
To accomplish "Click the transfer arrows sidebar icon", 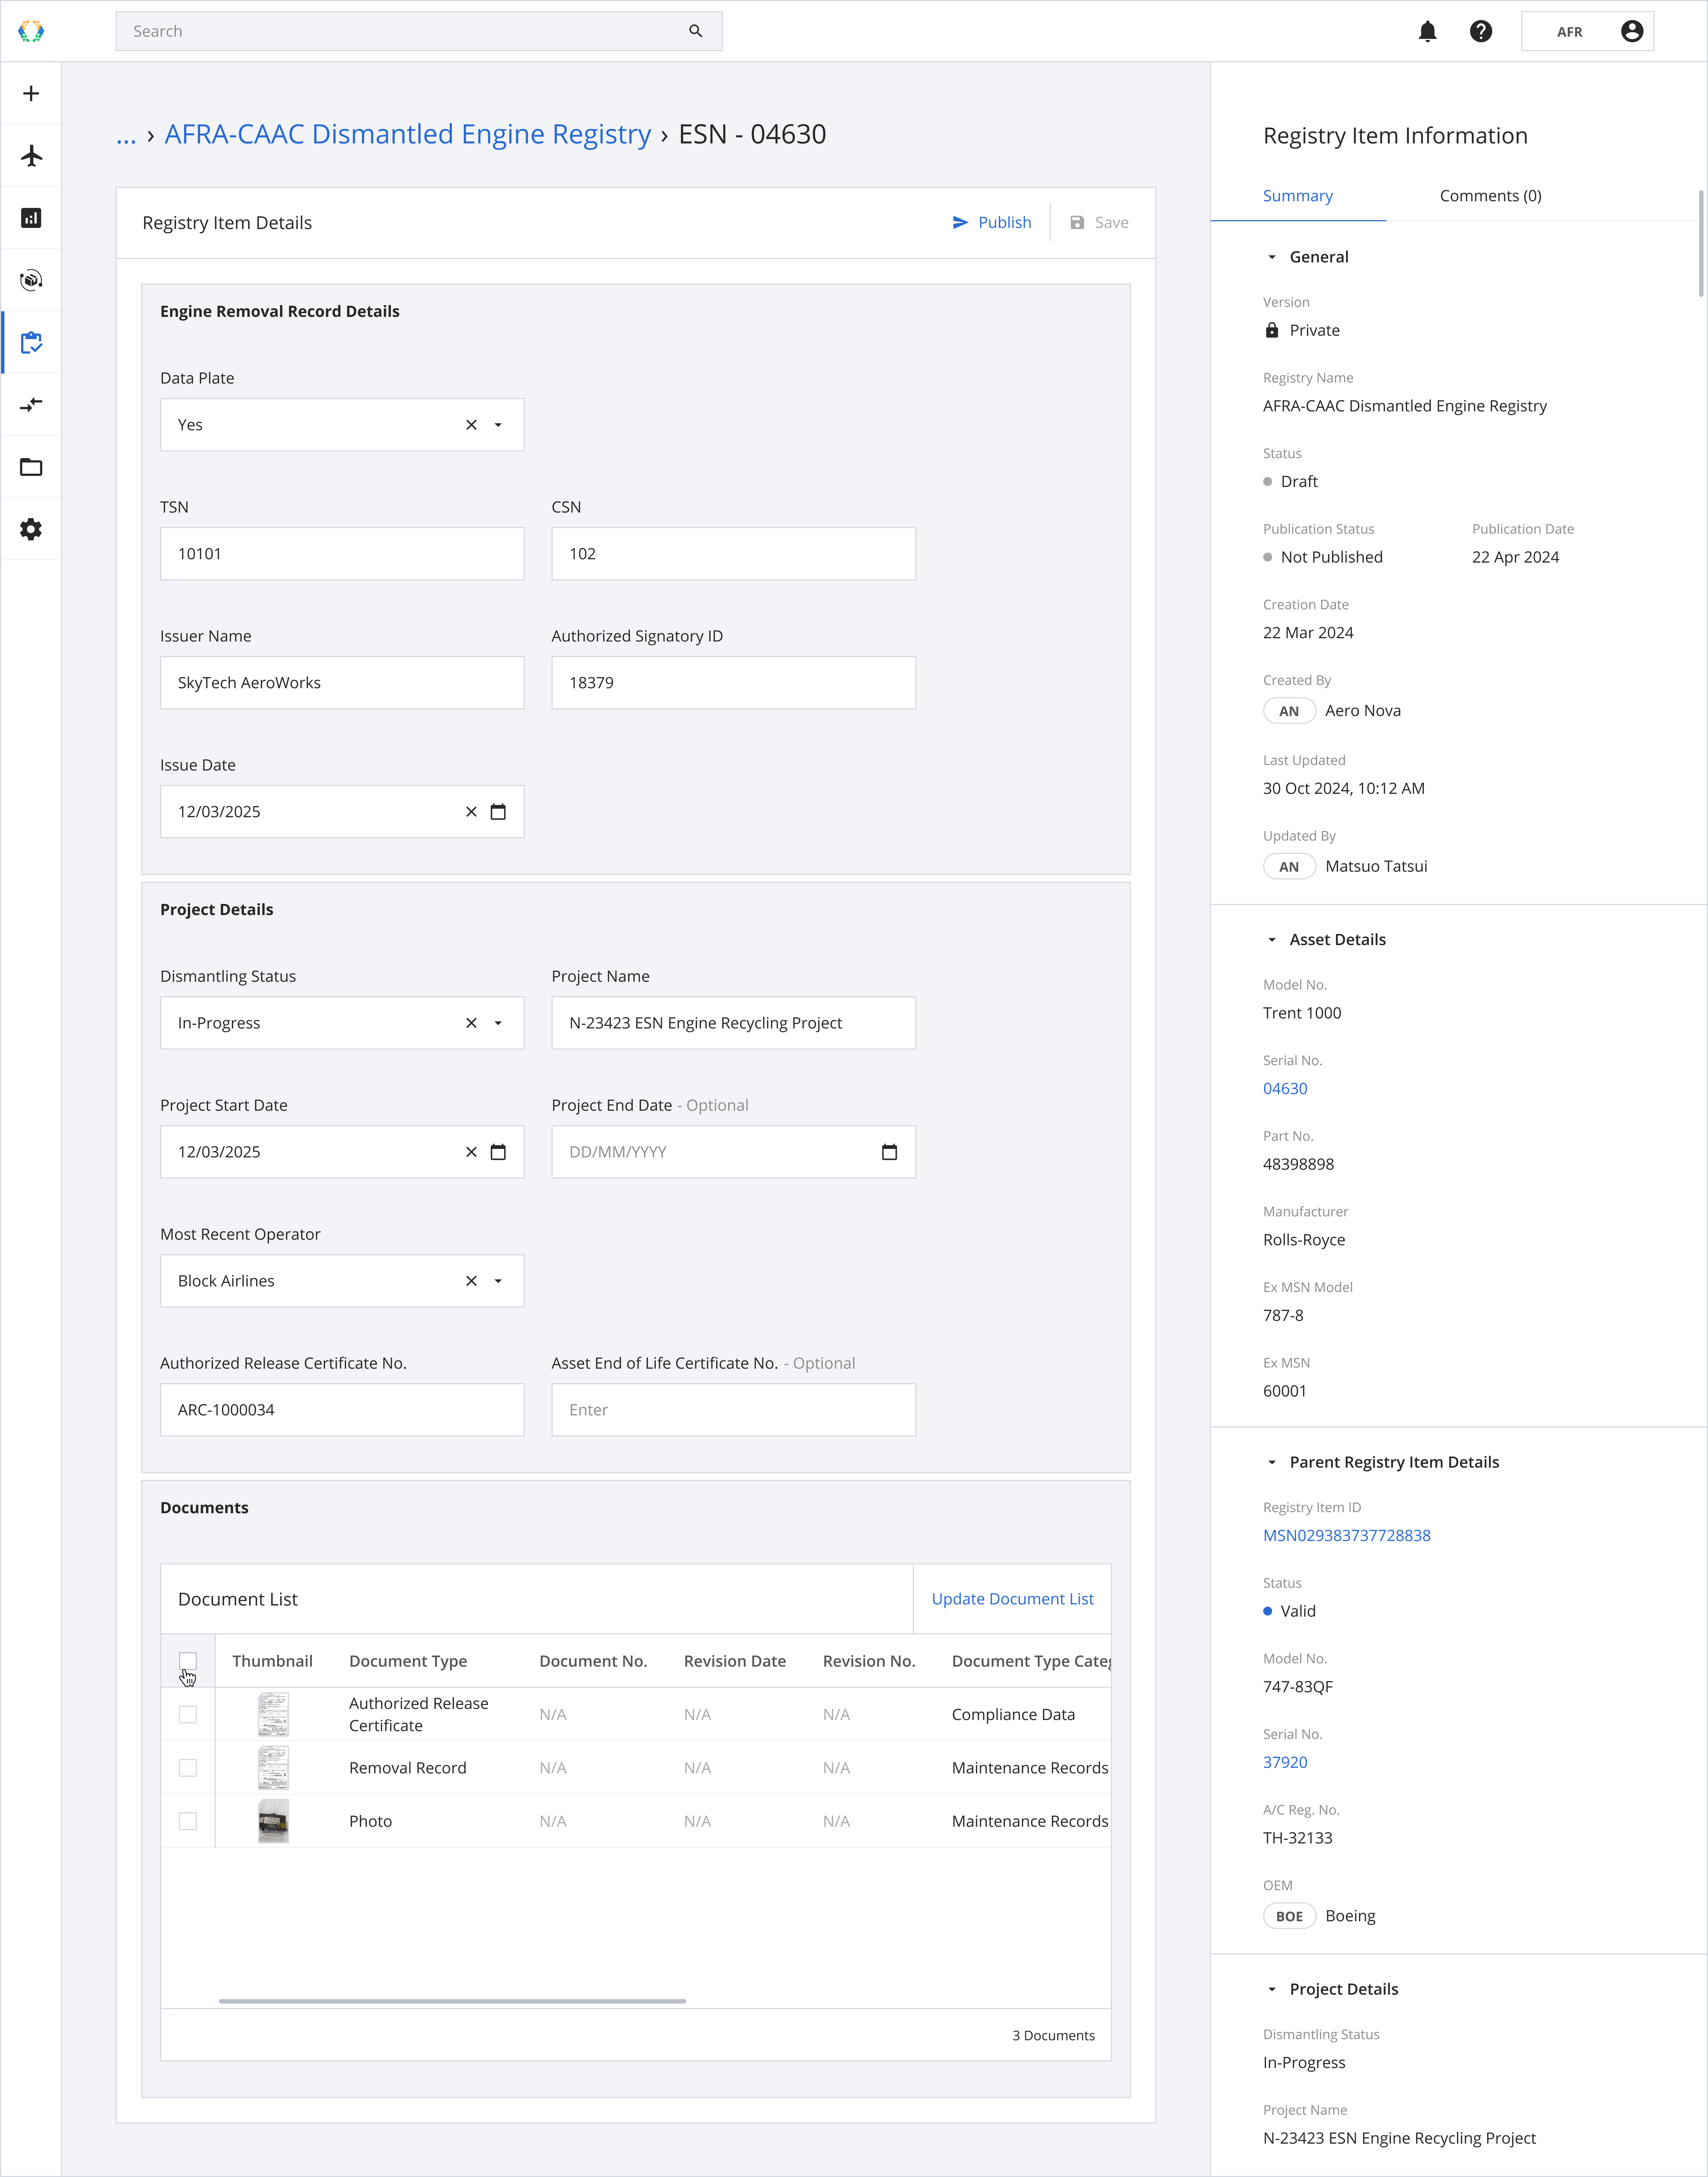I will click(x=31, y=405).
